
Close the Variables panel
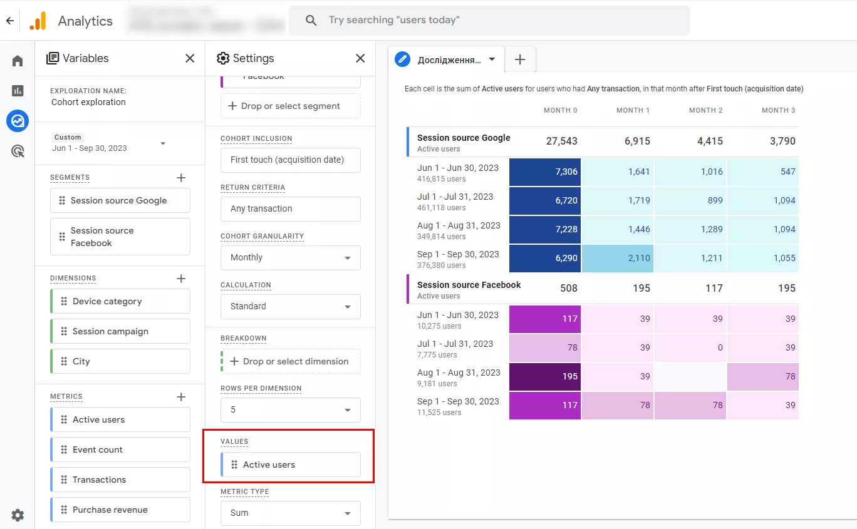click(190, 58)
